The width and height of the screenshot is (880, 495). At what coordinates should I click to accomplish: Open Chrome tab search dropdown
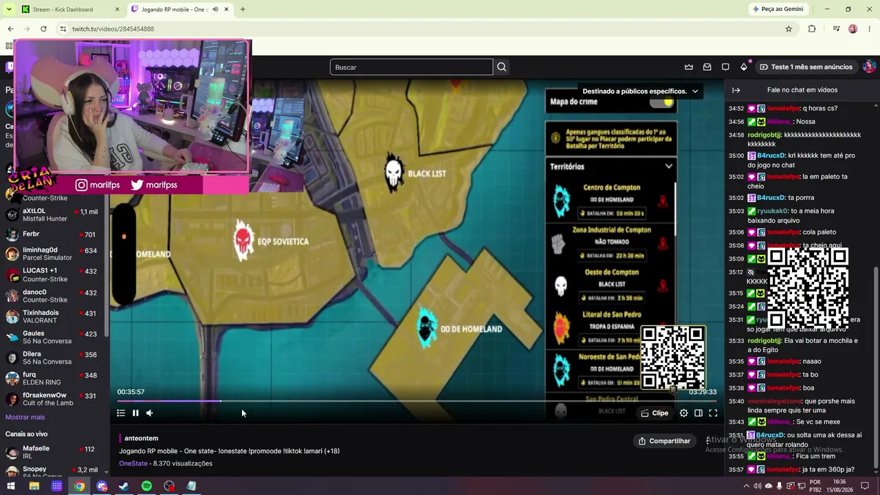pos(9,10)
